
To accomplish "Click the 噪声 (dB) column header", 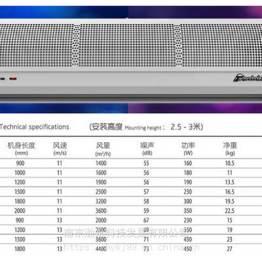I will click(147, 149).
